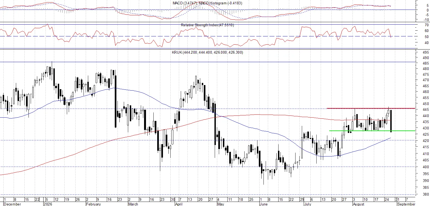Select the August month label
This screenshot has width=430, height=206.
[x=359, y=204]
